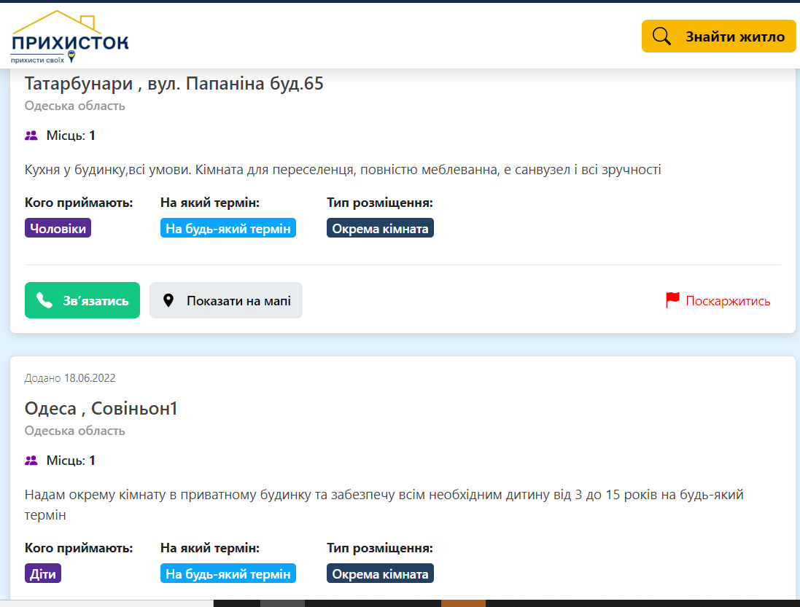Click the people icon in the Одеса listing

[x=30, y=460]
